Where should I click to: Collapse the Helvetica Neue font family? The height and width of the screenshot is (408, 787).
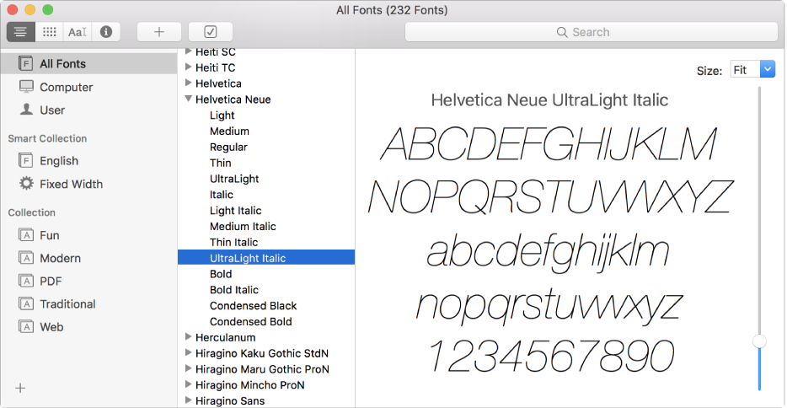pyautogui.click(x=188, y=99)
